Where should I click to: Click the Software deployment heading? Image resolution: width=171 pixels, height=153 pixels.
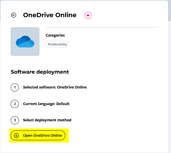coord(40,72)
